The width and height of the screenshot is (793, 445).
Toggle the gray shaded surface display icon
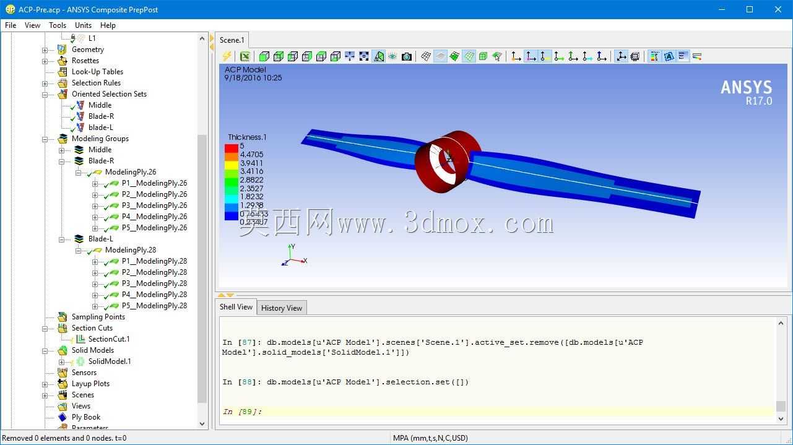(440, 56)
